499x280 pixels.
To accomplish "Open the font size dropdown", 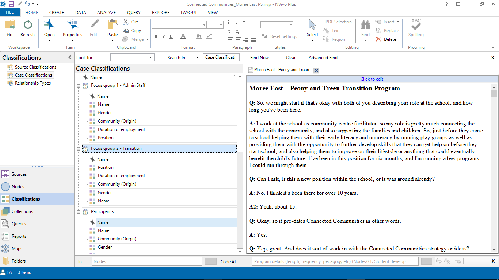I will 221,25.
